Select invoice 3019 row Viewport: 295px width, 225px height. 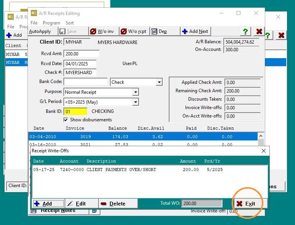[143, 137]
